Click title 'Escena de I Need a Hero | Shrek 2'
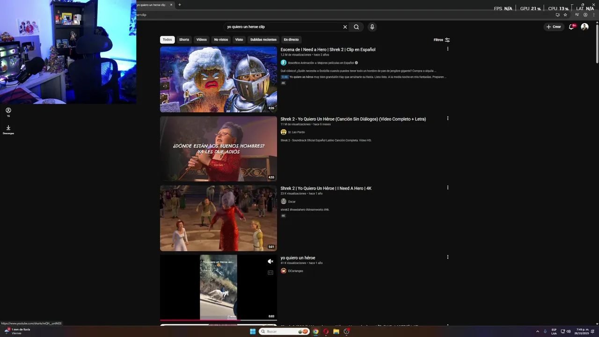The image size is (599, 337). [x=328, y=50]
